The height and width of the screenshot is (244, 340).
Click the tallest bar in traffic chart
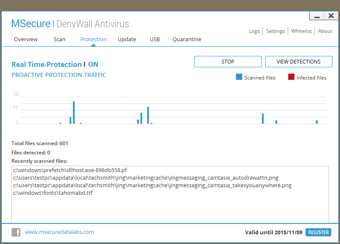click(x=74, y=112)
